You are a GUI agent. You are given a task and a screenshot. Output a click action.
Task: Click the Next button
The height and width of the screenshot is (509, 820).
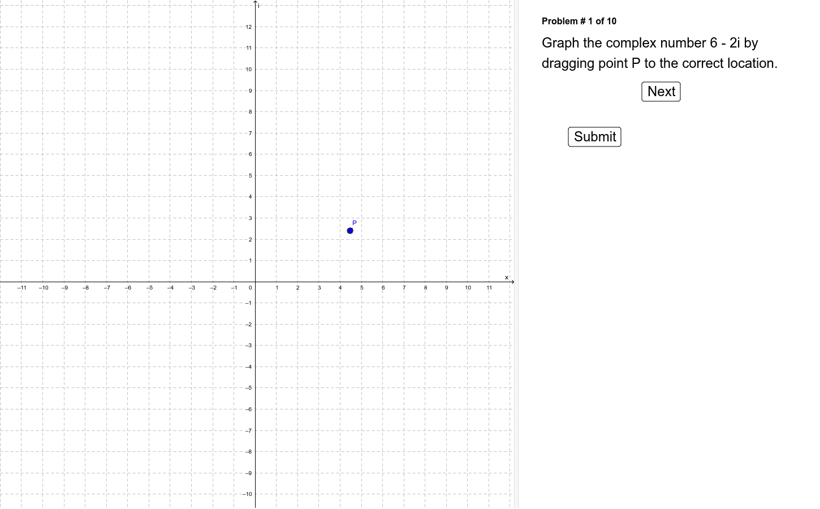pyautogui.click(x=661, y=92)
